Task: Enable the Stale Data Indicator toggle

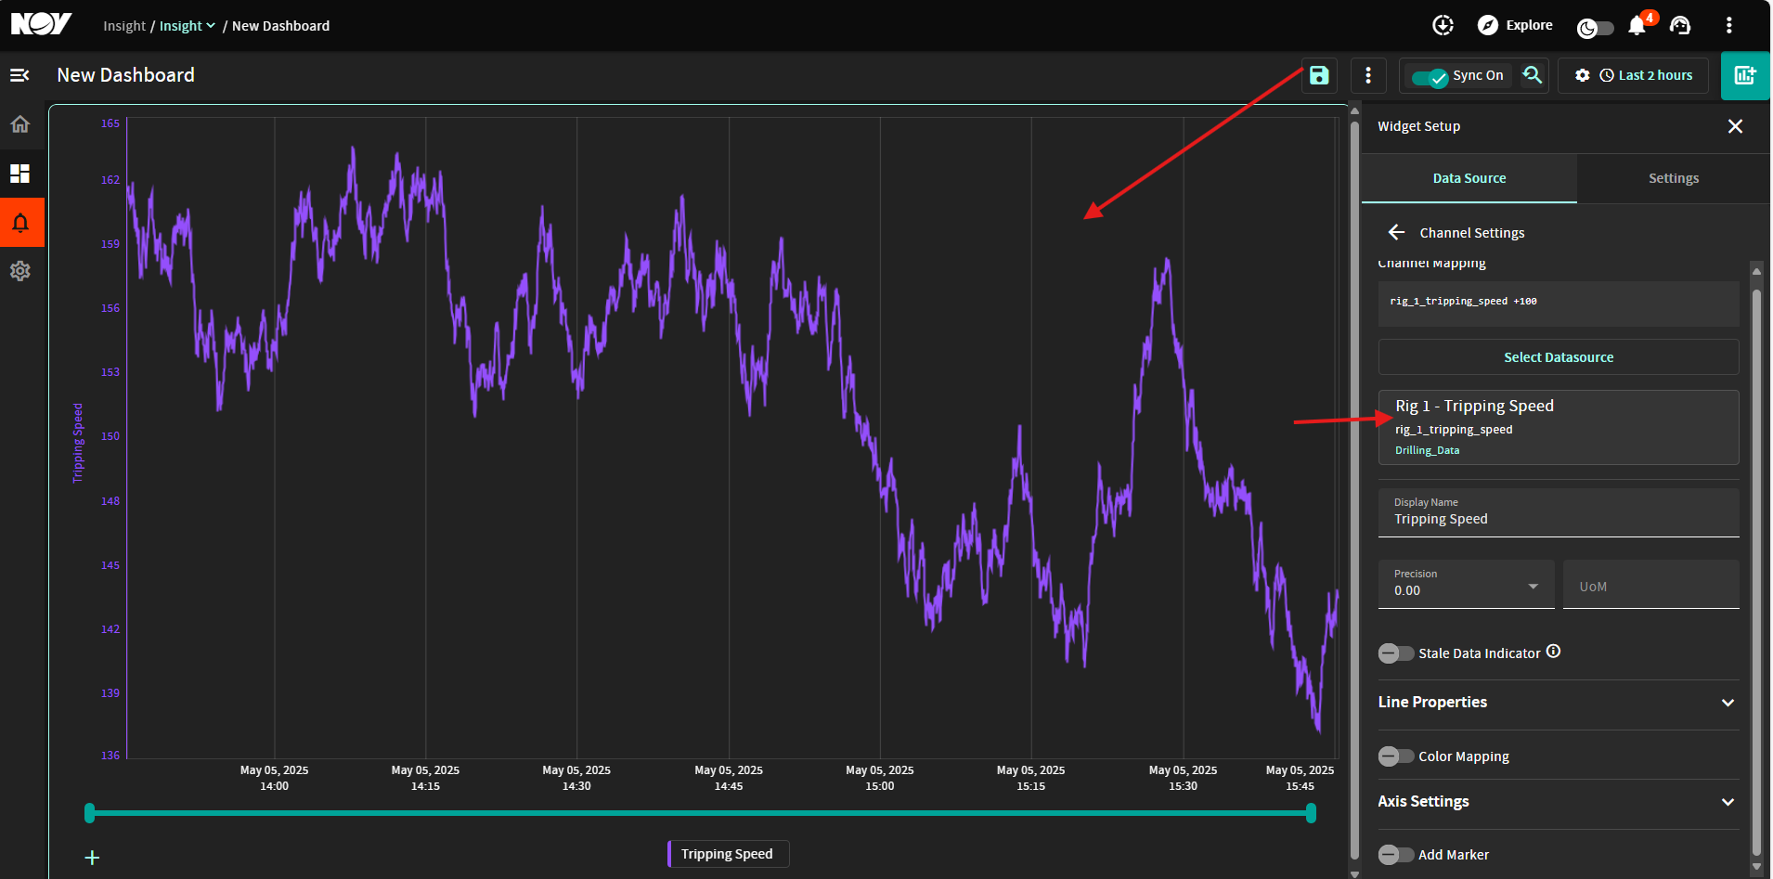Action: pyautogui.click(x=1396, y=653)
